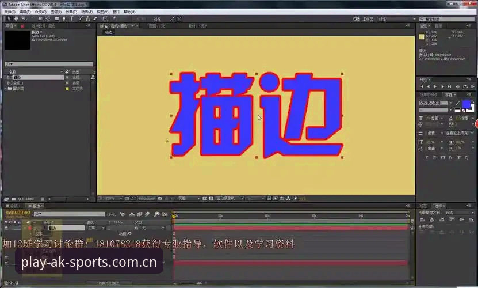
Task: Select the Pen tool
Action: [64, 18]
